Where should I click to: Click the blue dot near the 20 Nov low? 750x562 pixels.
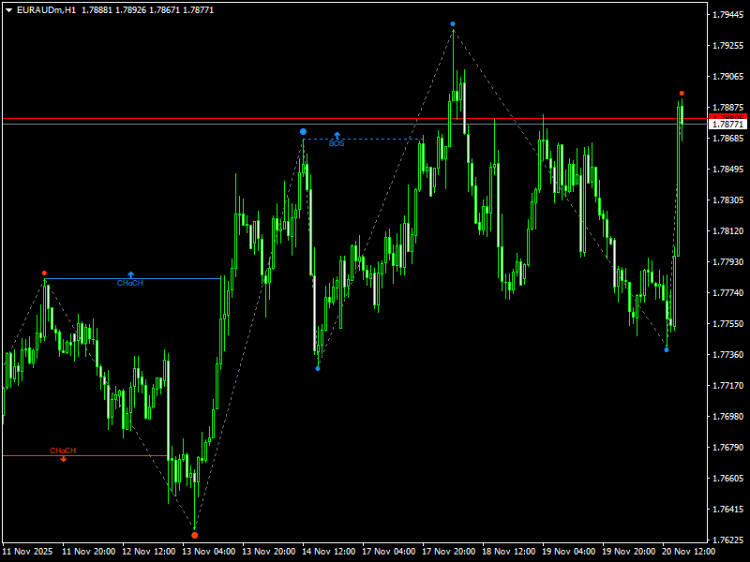click(667, 350)
